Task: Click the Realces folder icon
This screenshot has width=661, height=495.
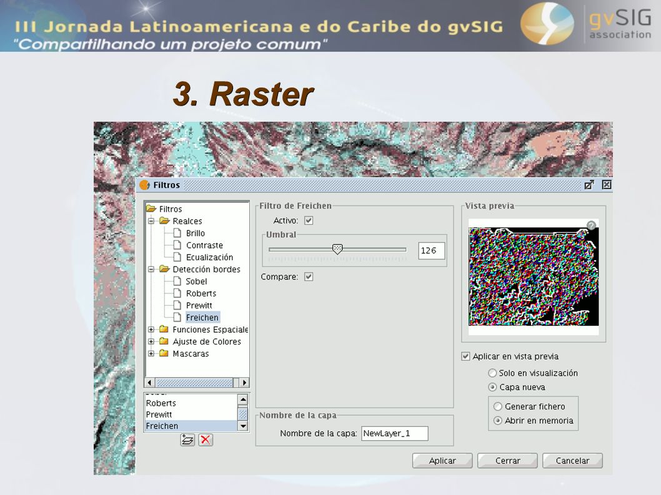Action: click(x=164, y=221)
